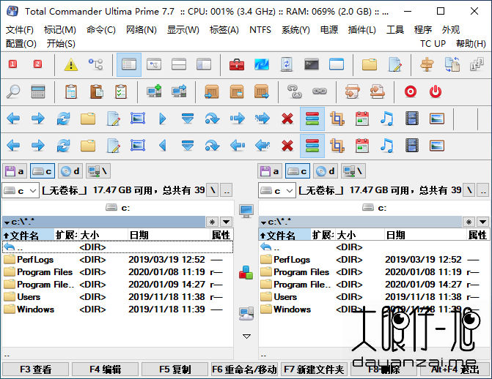Open the left panel drive dropdown

tap(21, 190)
